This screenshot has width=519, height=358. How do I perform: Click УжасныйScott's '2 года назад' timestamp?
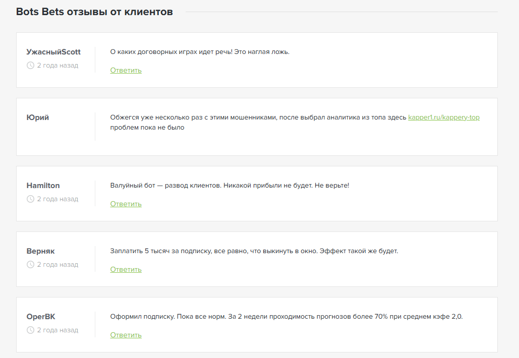57,66
